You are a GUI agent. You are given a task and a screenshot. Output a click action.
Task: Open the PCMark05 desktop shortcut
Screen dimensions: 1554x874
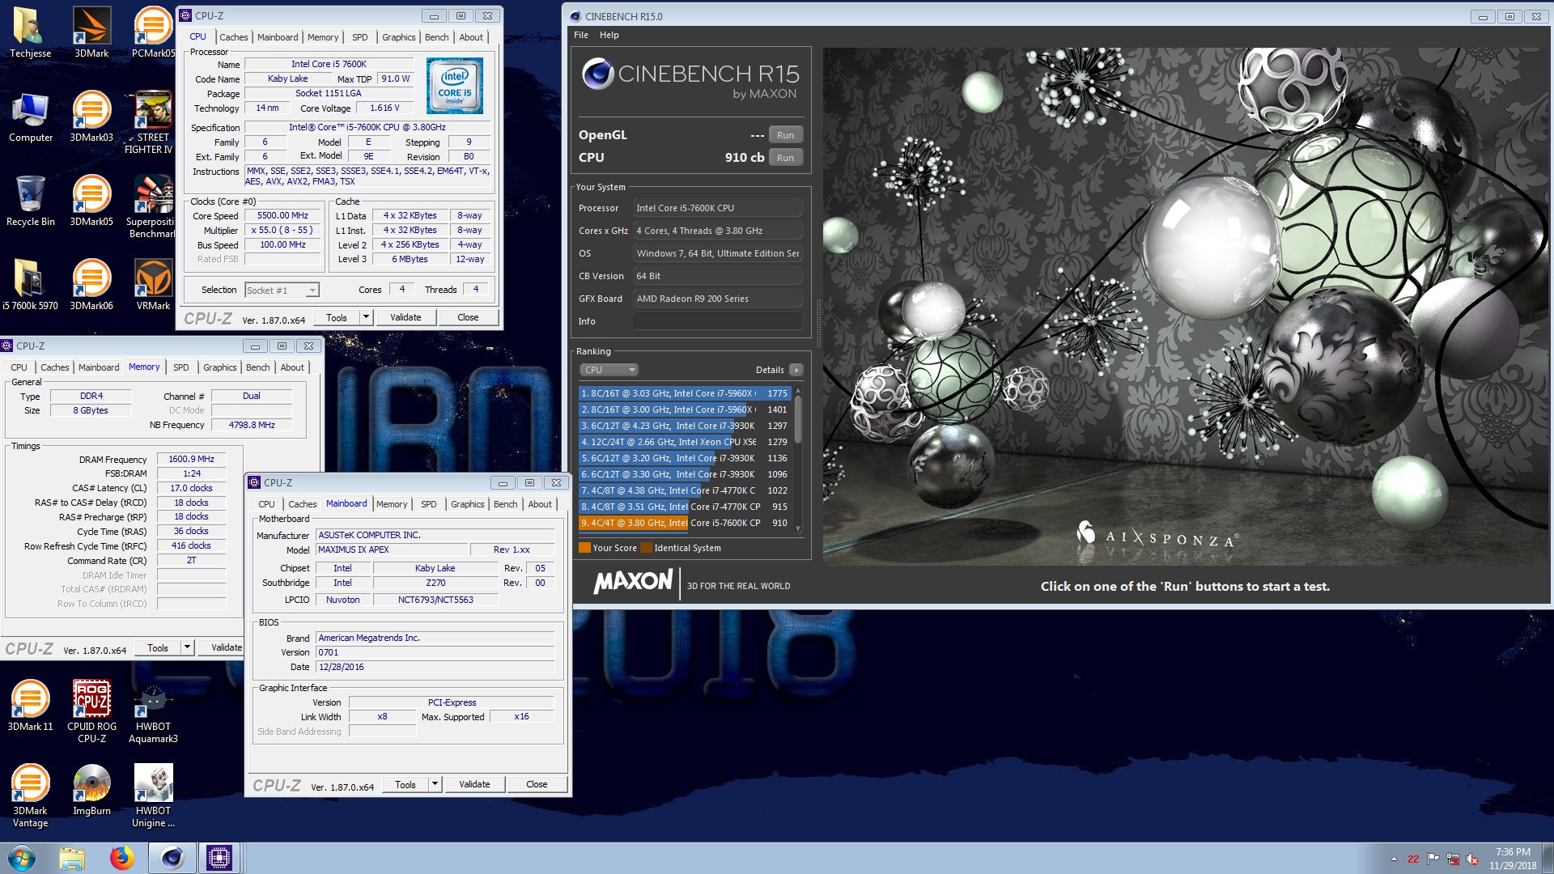click(x=153, y=32)
